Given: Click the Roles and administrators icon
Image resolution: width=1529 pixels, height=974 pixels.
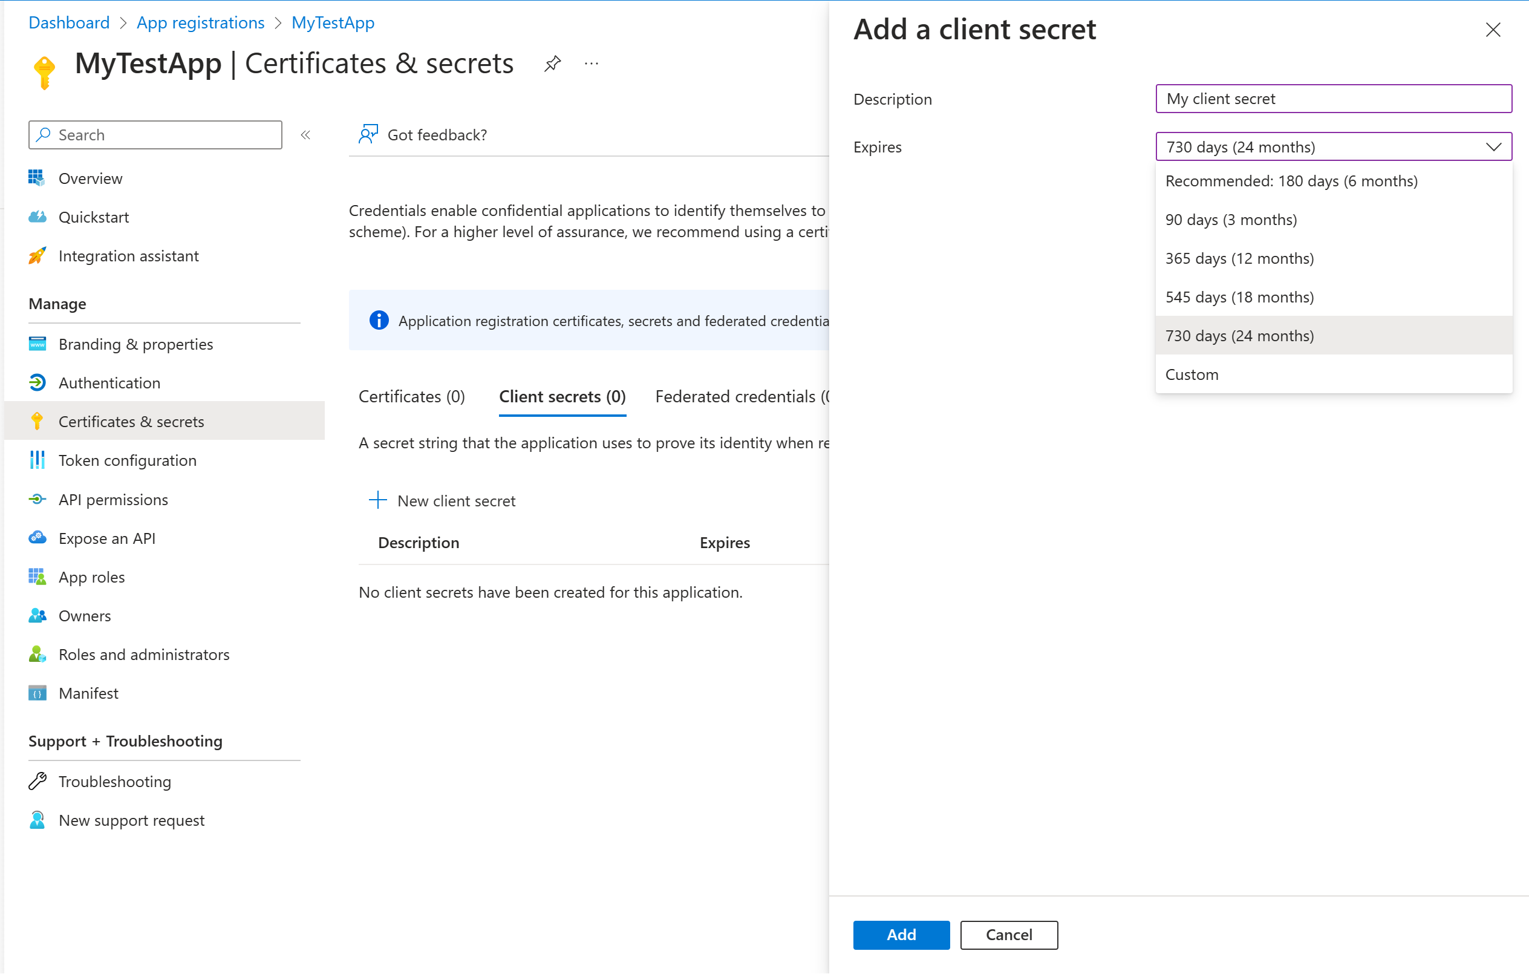Looking at the screenshot, I should coord(37,655).
